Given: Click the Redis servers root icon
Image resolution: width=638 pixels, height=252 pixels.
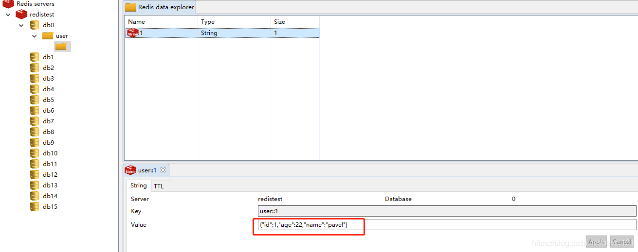Looking at the screenshot, I should point(8,4).
